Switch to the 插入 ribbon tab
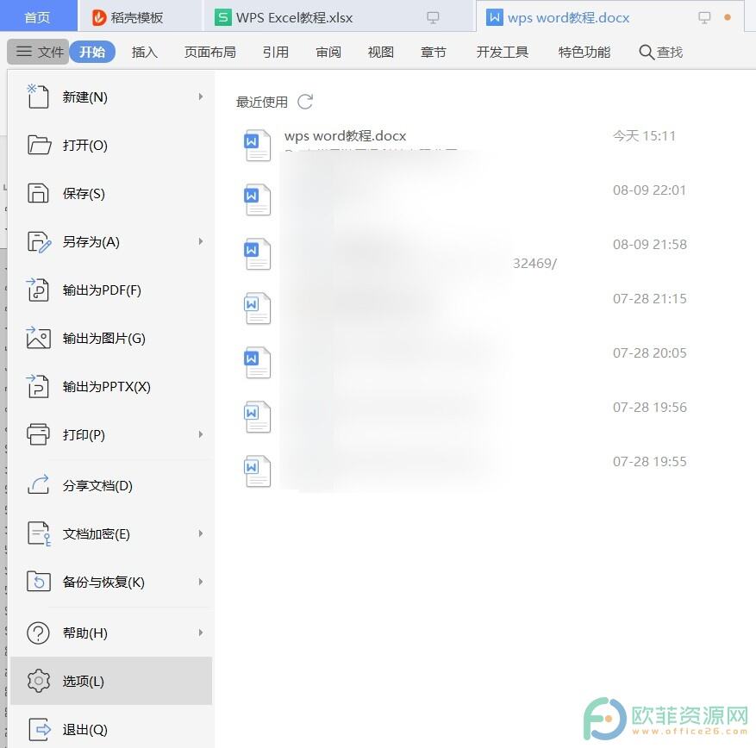This screenshot has height=748, width=756. tap(144, 52)
